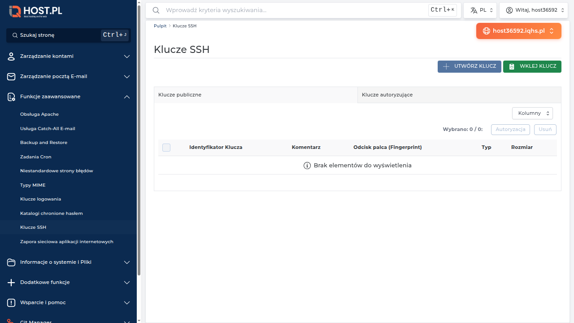Open Usługa Catch-All E-mail
Viewport: 574px width, 323px height.
tap(48, 129)
